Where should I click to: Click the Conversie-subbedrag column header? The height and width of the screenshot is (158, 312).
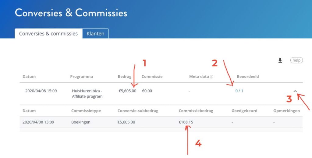pos(138,111)
